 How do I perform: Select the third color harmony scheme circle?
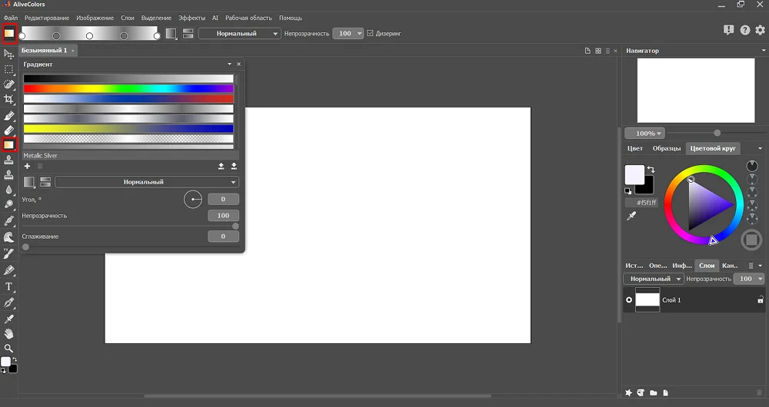(752, 192)
